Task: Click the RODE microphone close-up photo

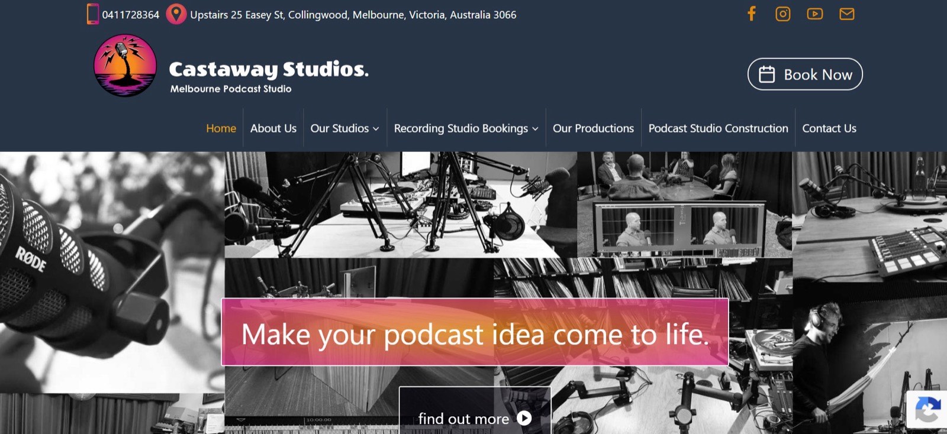Action: [112, 272]
